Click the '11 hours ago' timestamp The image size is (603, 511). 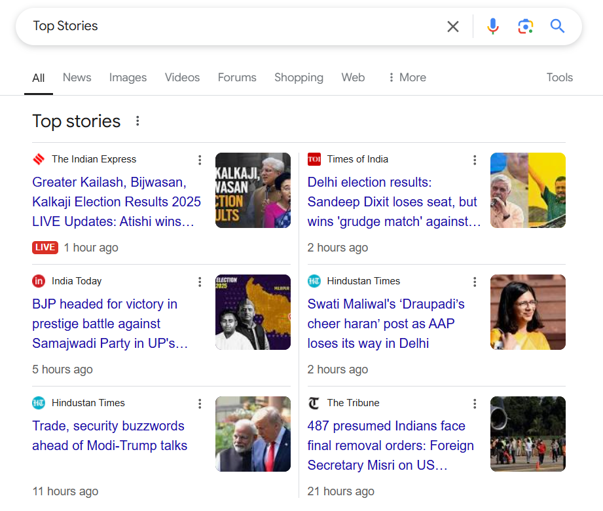(65, 491)
